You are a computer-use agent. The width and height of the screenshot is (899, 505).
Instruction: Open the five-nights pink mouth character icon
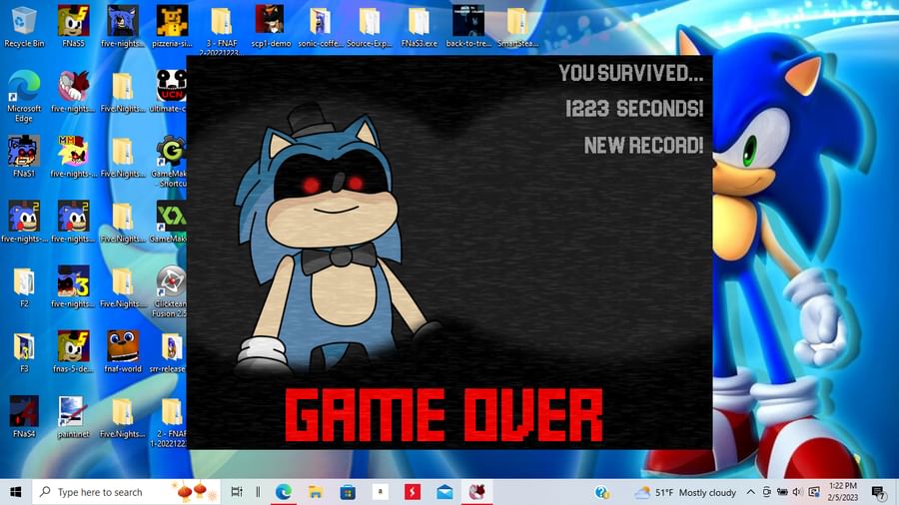click(x=73, y=92)
